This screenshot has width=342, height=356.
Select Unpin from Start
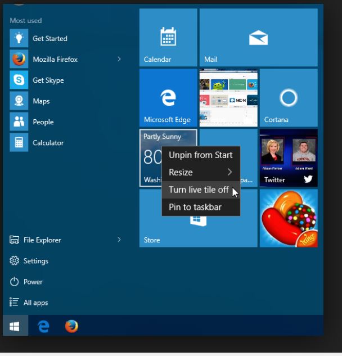[200, 155]
